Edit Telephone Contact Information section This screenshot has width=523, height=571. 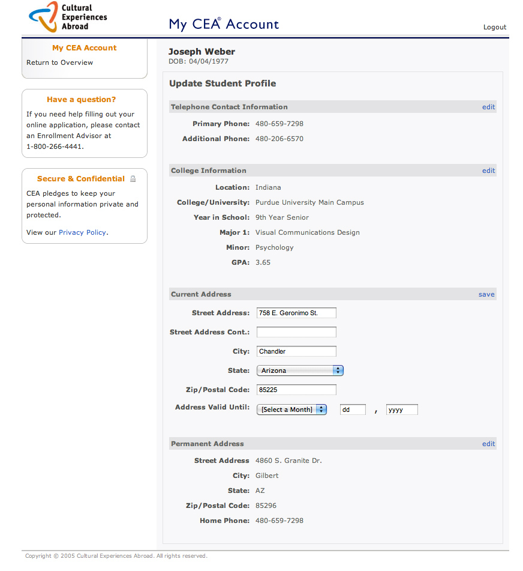click(488, 107)
